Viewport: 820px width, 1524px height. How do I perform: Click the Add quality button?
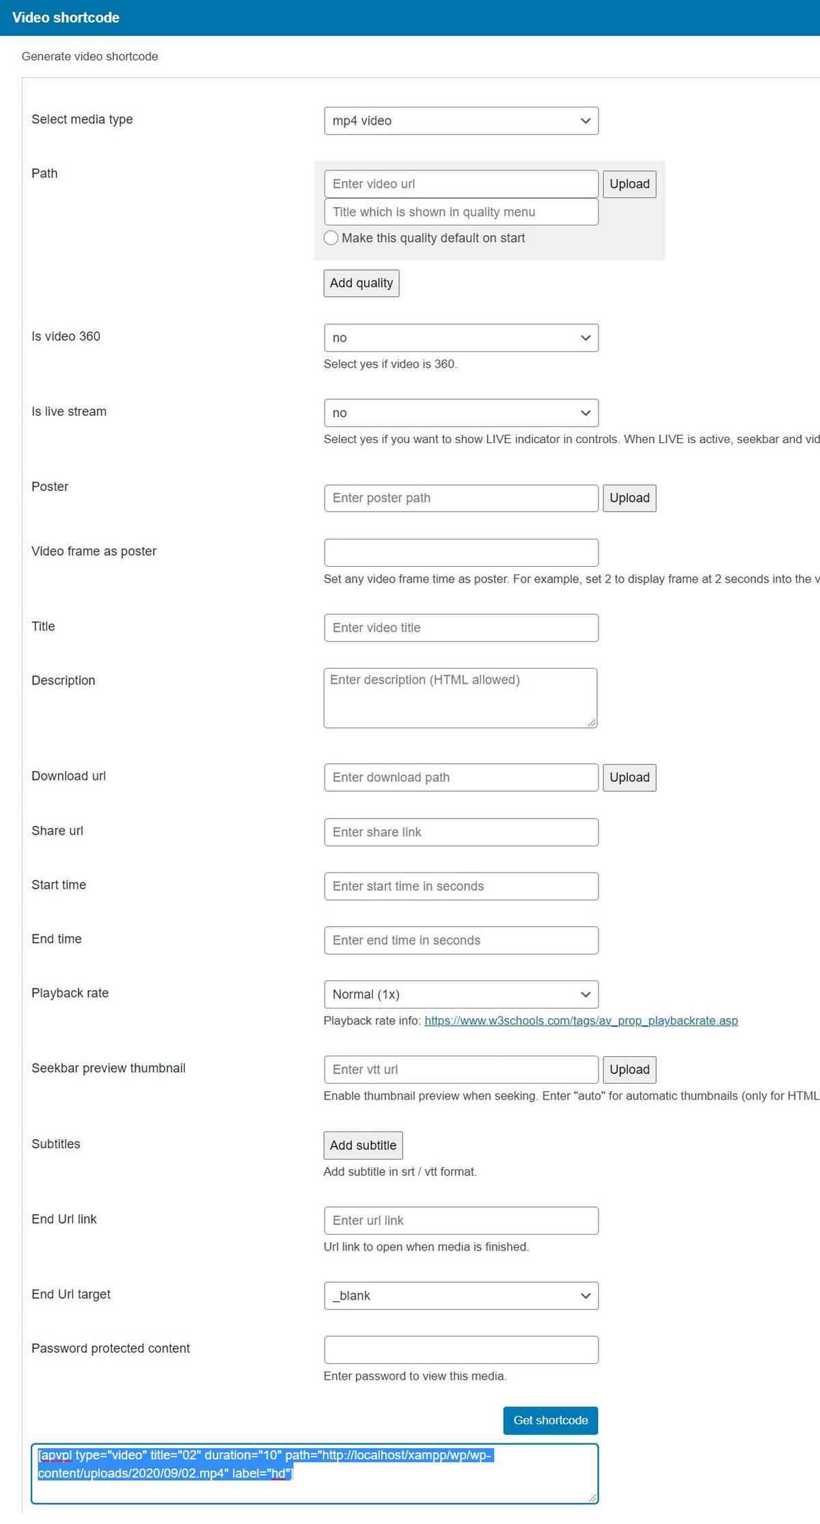(x=361, y=283)
